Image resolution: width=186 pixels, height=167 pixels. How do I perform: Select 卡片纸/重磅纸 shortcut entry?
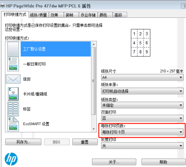pos(56,94)
